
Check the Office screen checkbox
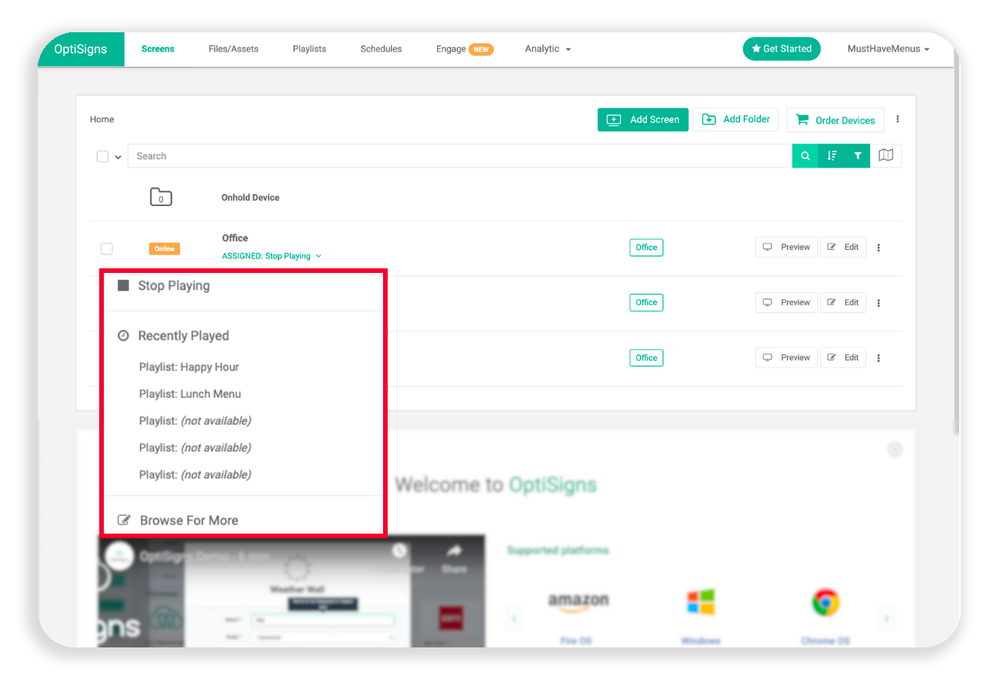pyautogui.click(x=107, y=248)
